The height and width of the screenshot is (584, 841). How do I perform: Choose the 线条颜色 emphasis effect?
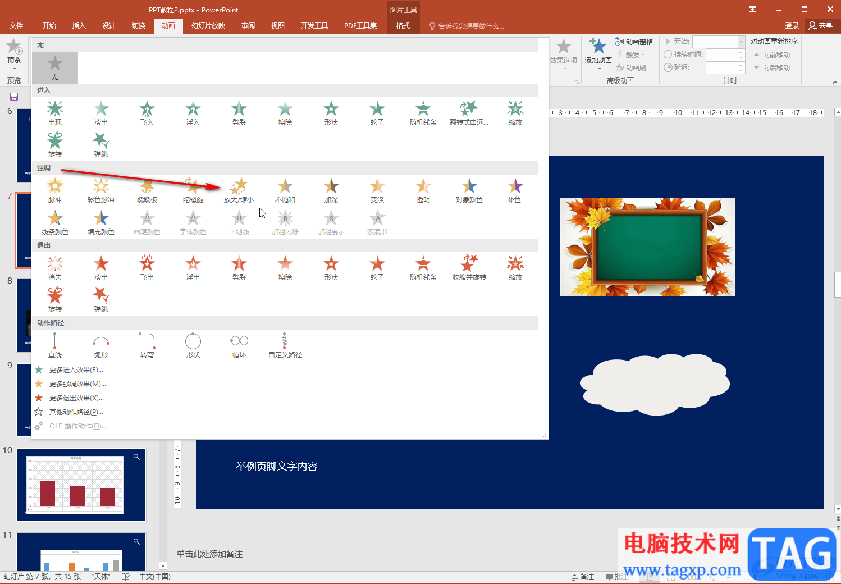55,222
